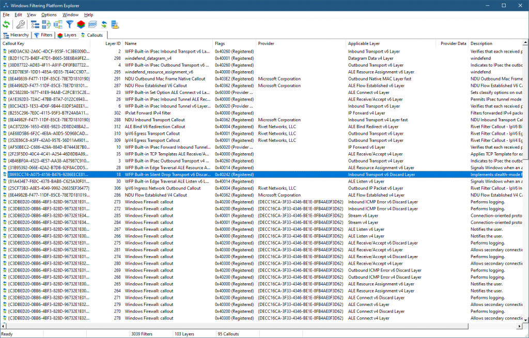Open settings via the wrench icon
This screenshot has height=338, width=529.
21,24
